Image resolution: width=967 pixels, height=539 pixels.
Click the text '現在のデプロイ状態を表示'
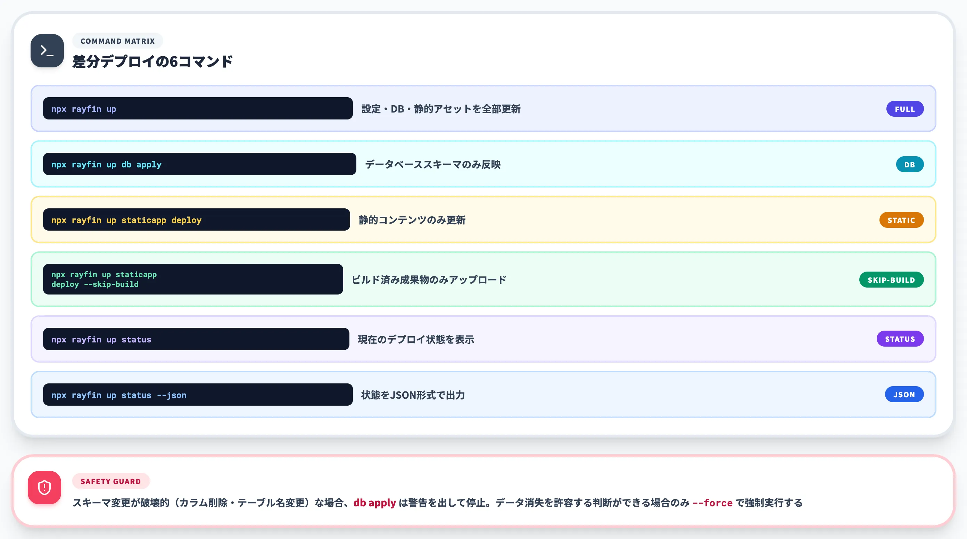pos(416,340)
